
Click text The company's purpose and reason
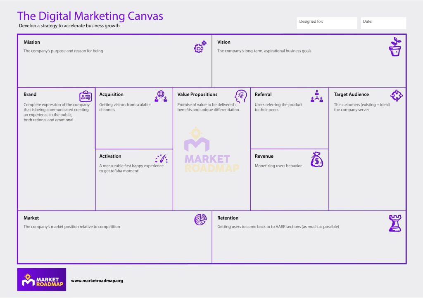click(63, 51)
